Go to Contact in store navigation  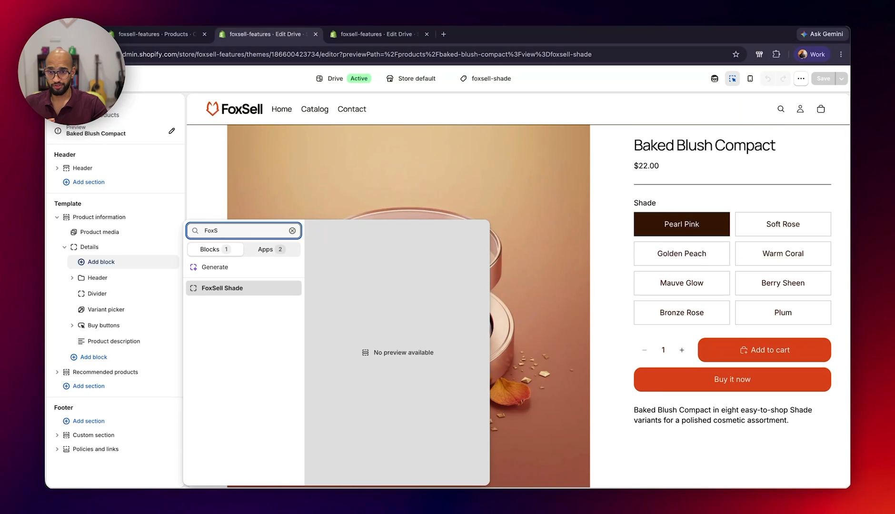352,109
